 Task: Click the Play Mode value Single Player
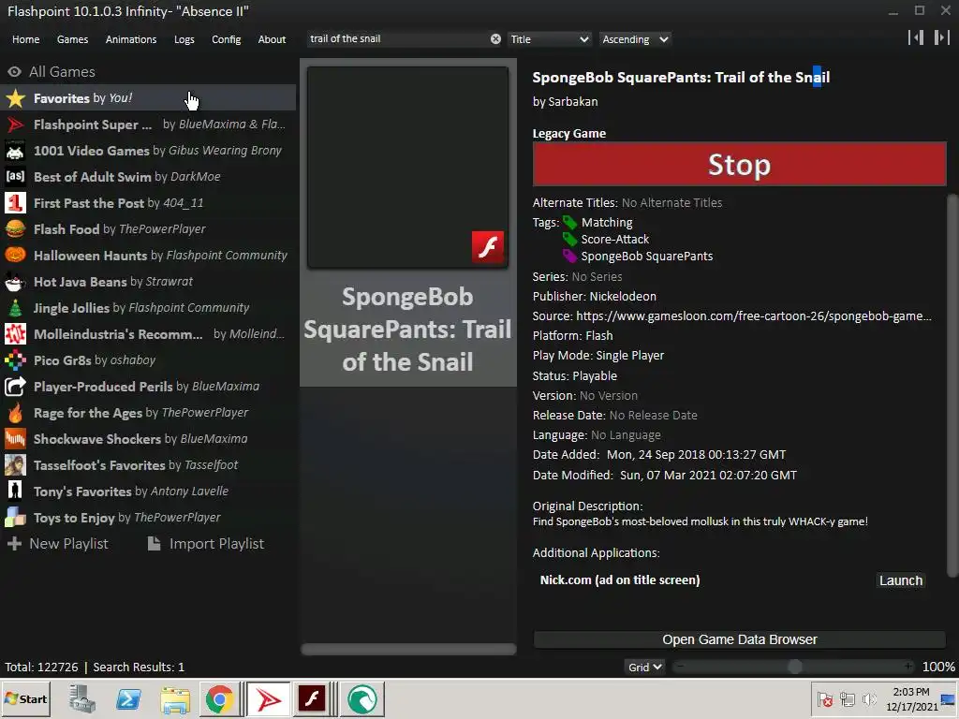[629, 355]
